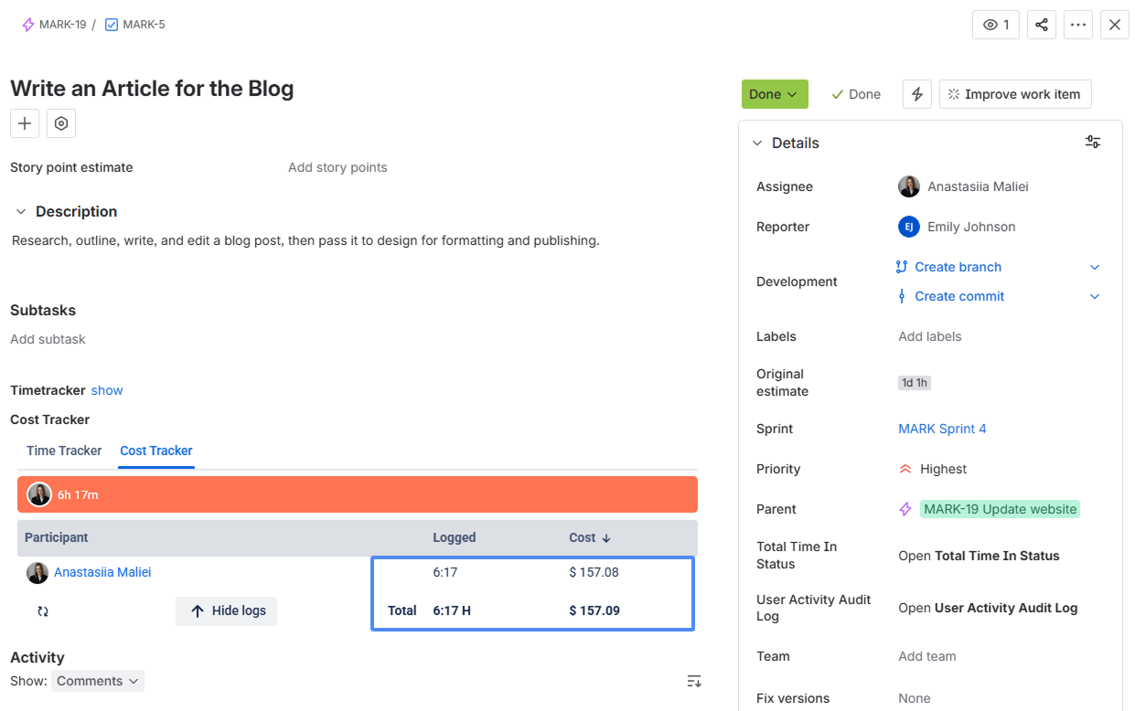Click the share icon in header

point(1042,25)
